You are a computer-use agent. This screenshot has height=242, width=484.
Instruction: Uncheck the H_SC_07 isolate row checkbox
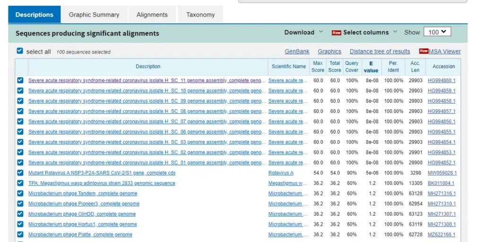tap(20, 121)
